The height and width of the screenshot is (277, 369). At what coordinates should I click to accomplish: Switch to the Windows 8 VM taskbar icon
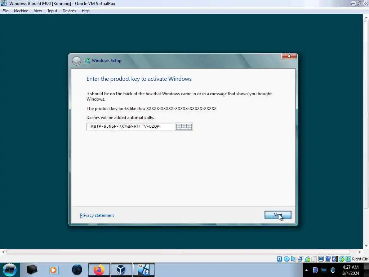click(143, 270)
